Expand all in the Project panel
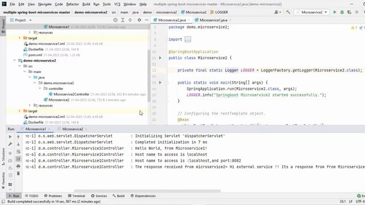 pos(123,20)
